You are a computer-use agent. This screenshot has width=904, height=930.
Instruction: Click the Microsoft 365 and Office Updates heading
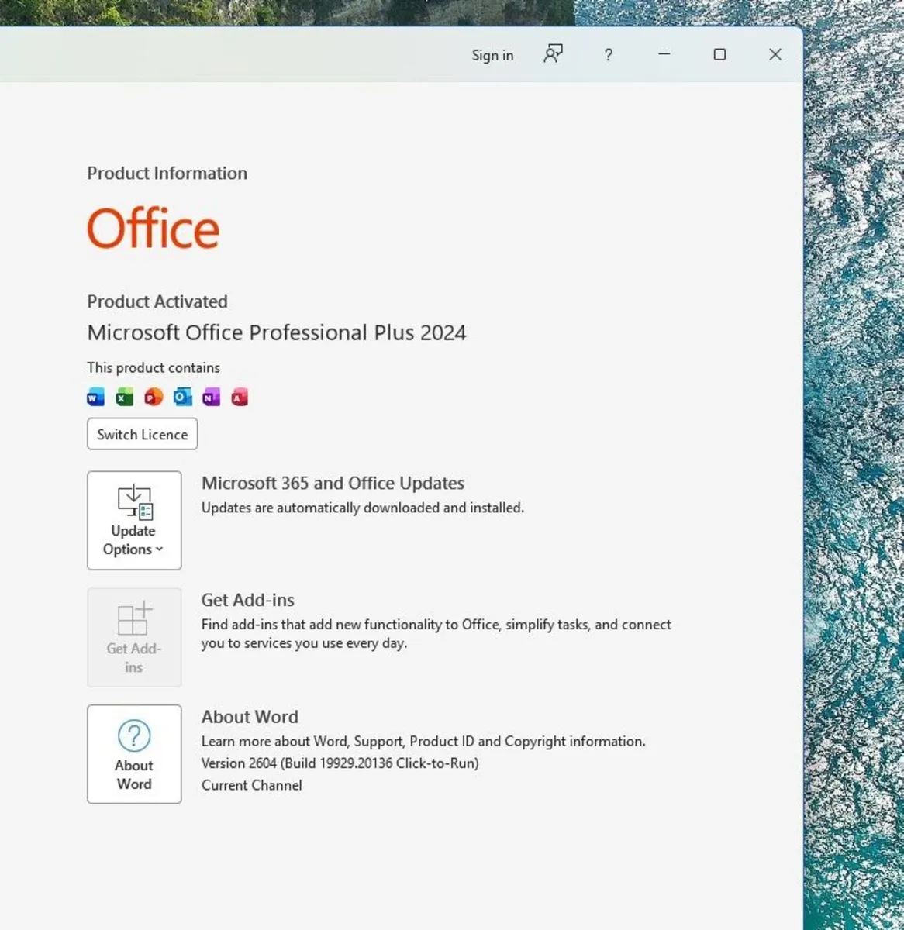pyautogui.click(x=333, y=483)
